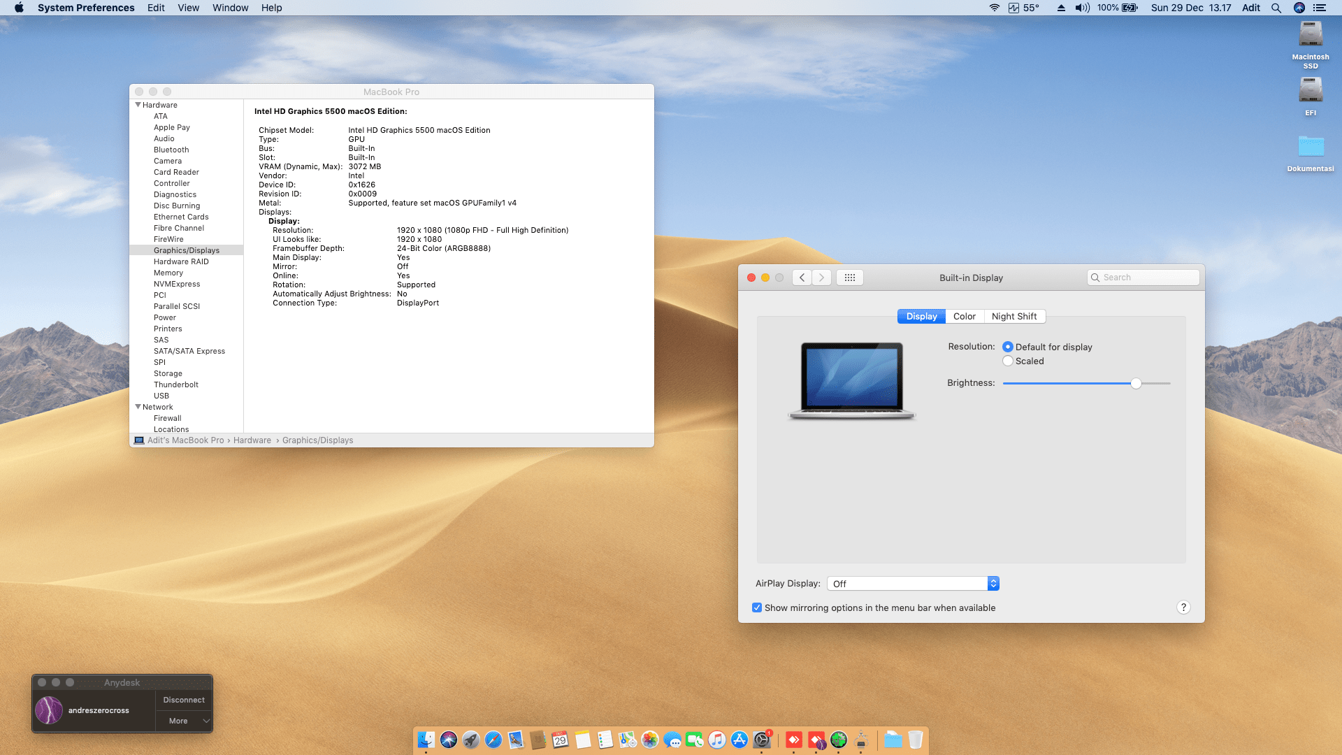Open the blue folder stack in the dock
1342x755 pixels.
(x=893, y=740)
